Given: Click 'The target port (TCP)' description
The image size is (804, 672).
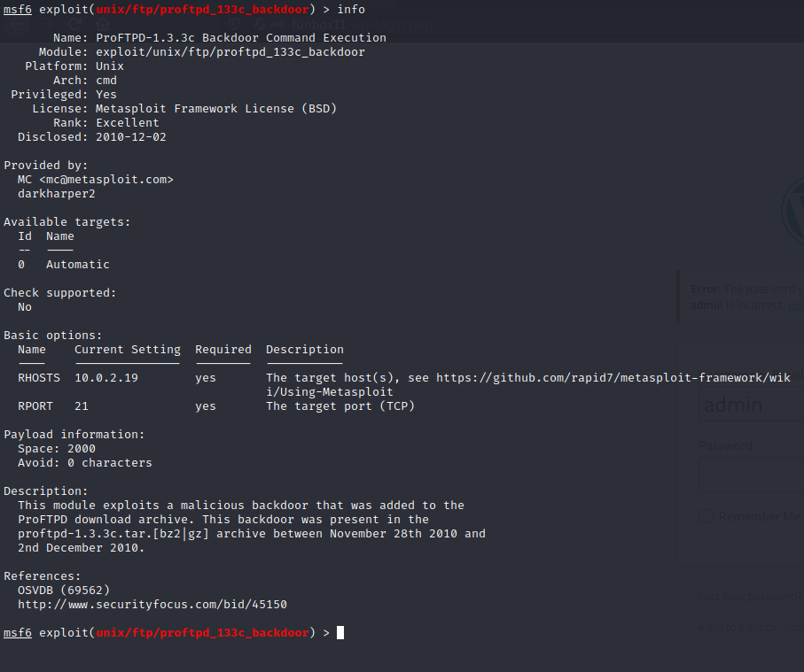Looking at the screenshot, I should pyautogui.click(x=340, y=406).
